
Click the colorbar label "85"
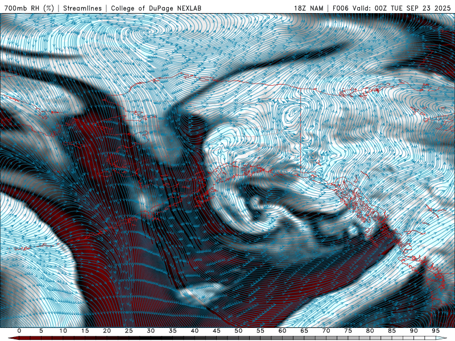click(392, 331)
